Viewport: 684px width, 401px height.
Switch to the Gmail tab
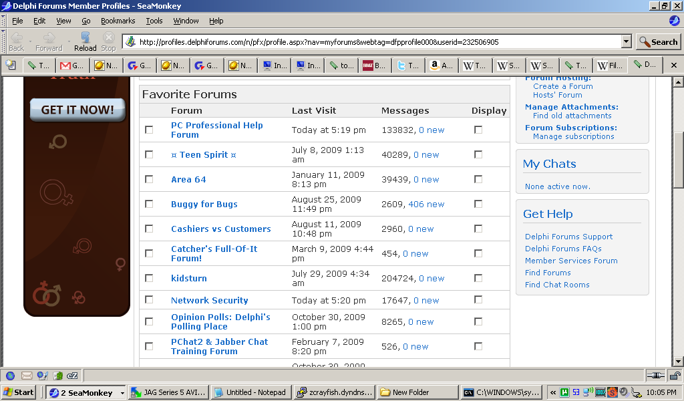[x=72, y=65]
